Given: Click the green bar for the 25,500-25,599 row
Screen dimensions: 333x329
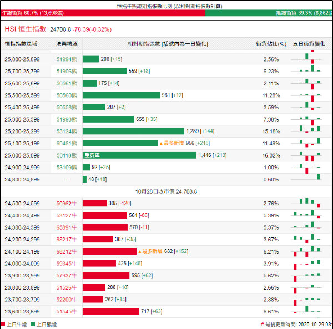Looking at the screenshot, I should coord(121,95).
